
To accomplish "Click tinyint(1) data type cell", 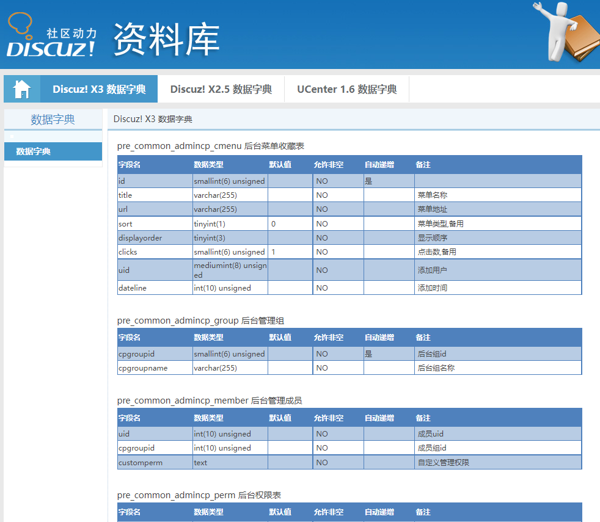I will [230, 223].
